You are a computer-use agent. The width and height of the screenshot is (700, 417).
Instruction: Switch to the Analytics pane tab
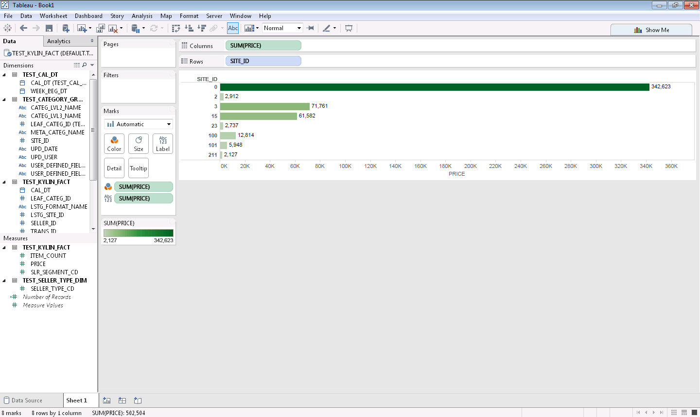click(59, 41)
